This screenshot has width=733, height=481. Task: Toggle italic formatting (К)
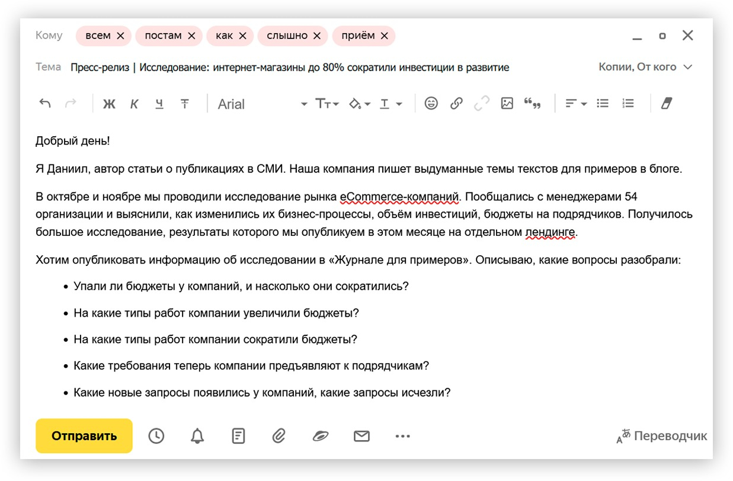pos(135,104)
